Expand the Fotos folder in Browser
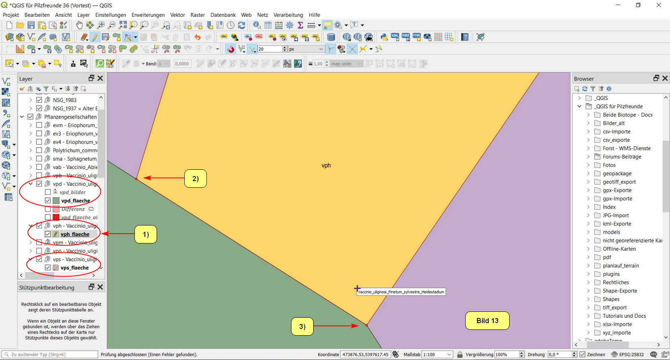This screenshot has height=360, width=670. 588,165
